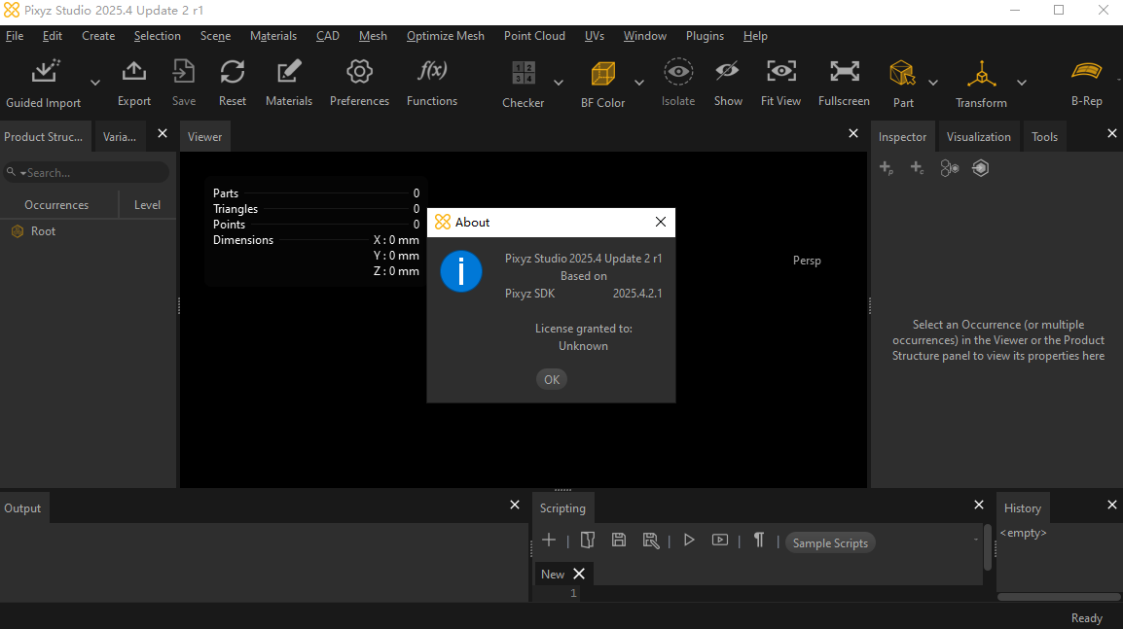
Task: Select the Checker toolbar icon
Action: point(524,73)
